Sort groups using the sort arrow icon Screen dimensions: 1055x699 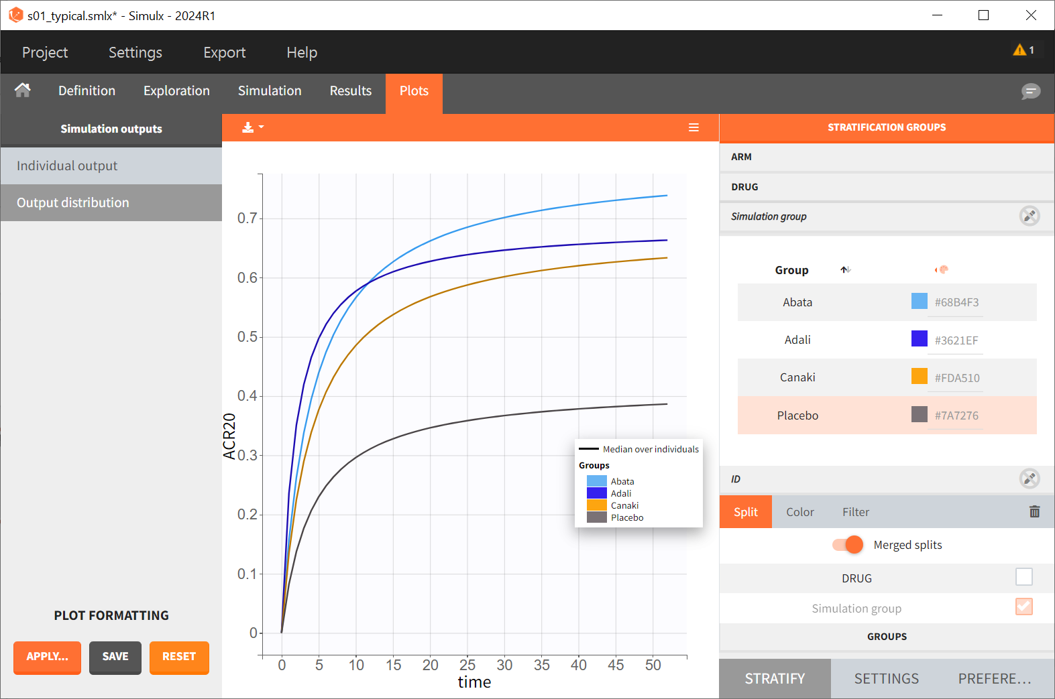coord(845,270)
